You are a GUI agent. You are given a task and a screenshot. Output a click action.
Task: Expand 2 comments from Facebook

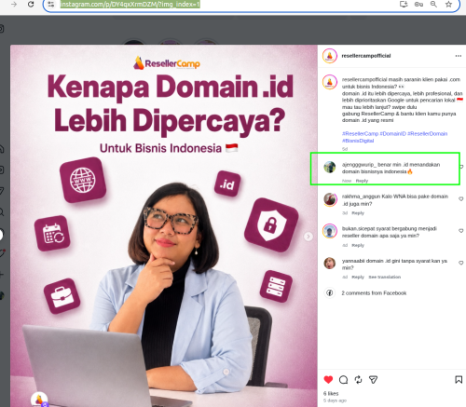[x=374, y=293]
